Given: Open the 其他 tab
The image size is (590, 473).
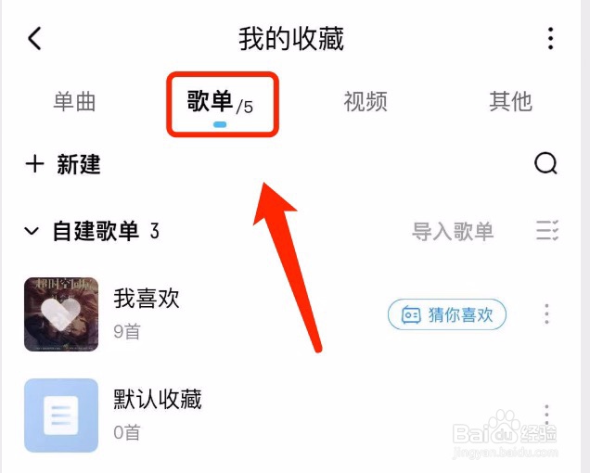Looking at the screenshot, I should click(510, 102).
